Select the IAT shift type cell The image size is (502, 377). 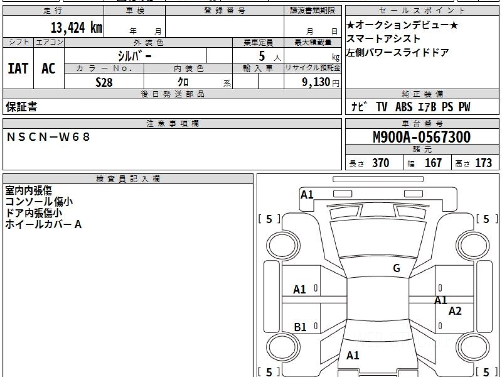[18, 68]
